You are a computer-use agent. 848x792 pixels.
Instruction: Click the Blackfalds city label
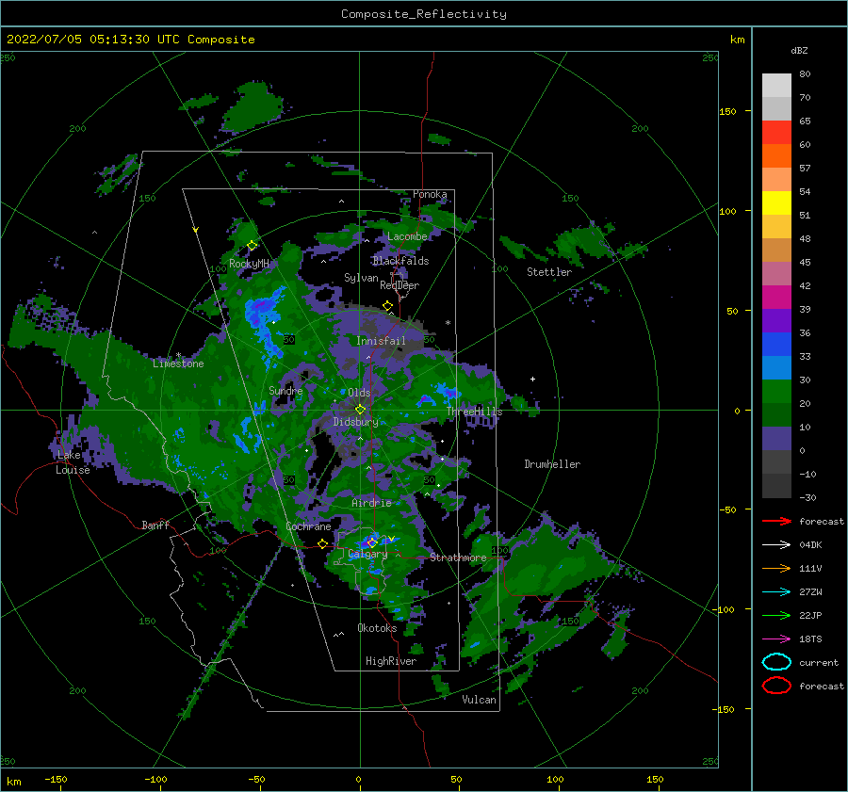[x=400, y=261]
